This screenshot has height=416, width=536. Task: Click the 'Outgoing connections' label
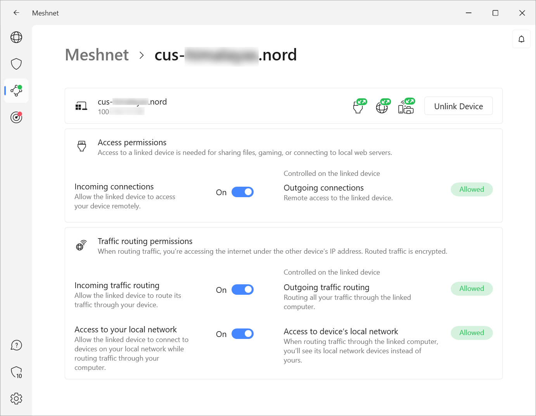click(x=324, y=188)
